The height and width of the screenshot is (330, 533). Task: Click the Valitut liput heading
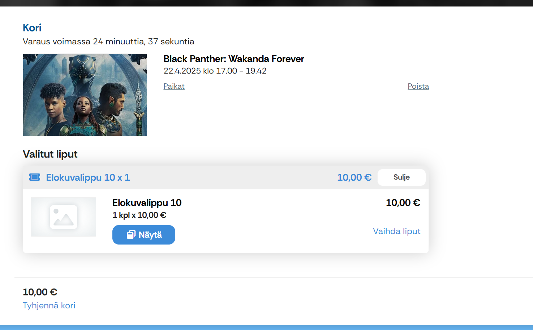[50, 154]
